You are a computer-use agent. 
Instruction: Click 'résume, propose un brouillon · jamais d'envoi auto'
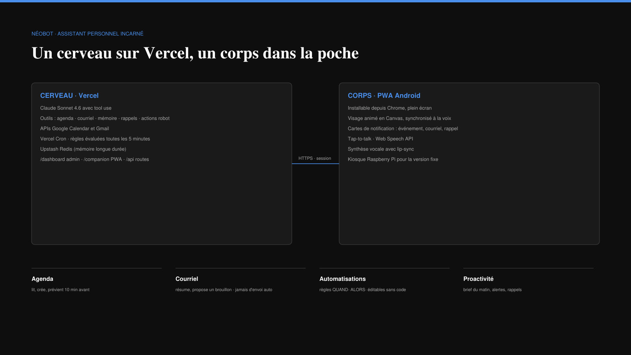pos(224,290)
